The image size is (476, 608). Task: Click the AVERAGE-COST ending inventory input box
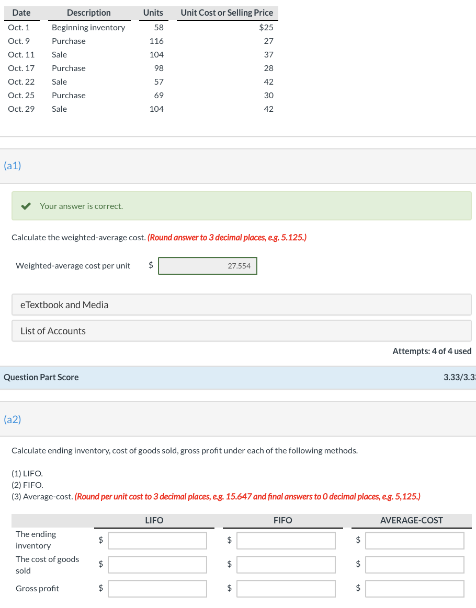[414, 540]
